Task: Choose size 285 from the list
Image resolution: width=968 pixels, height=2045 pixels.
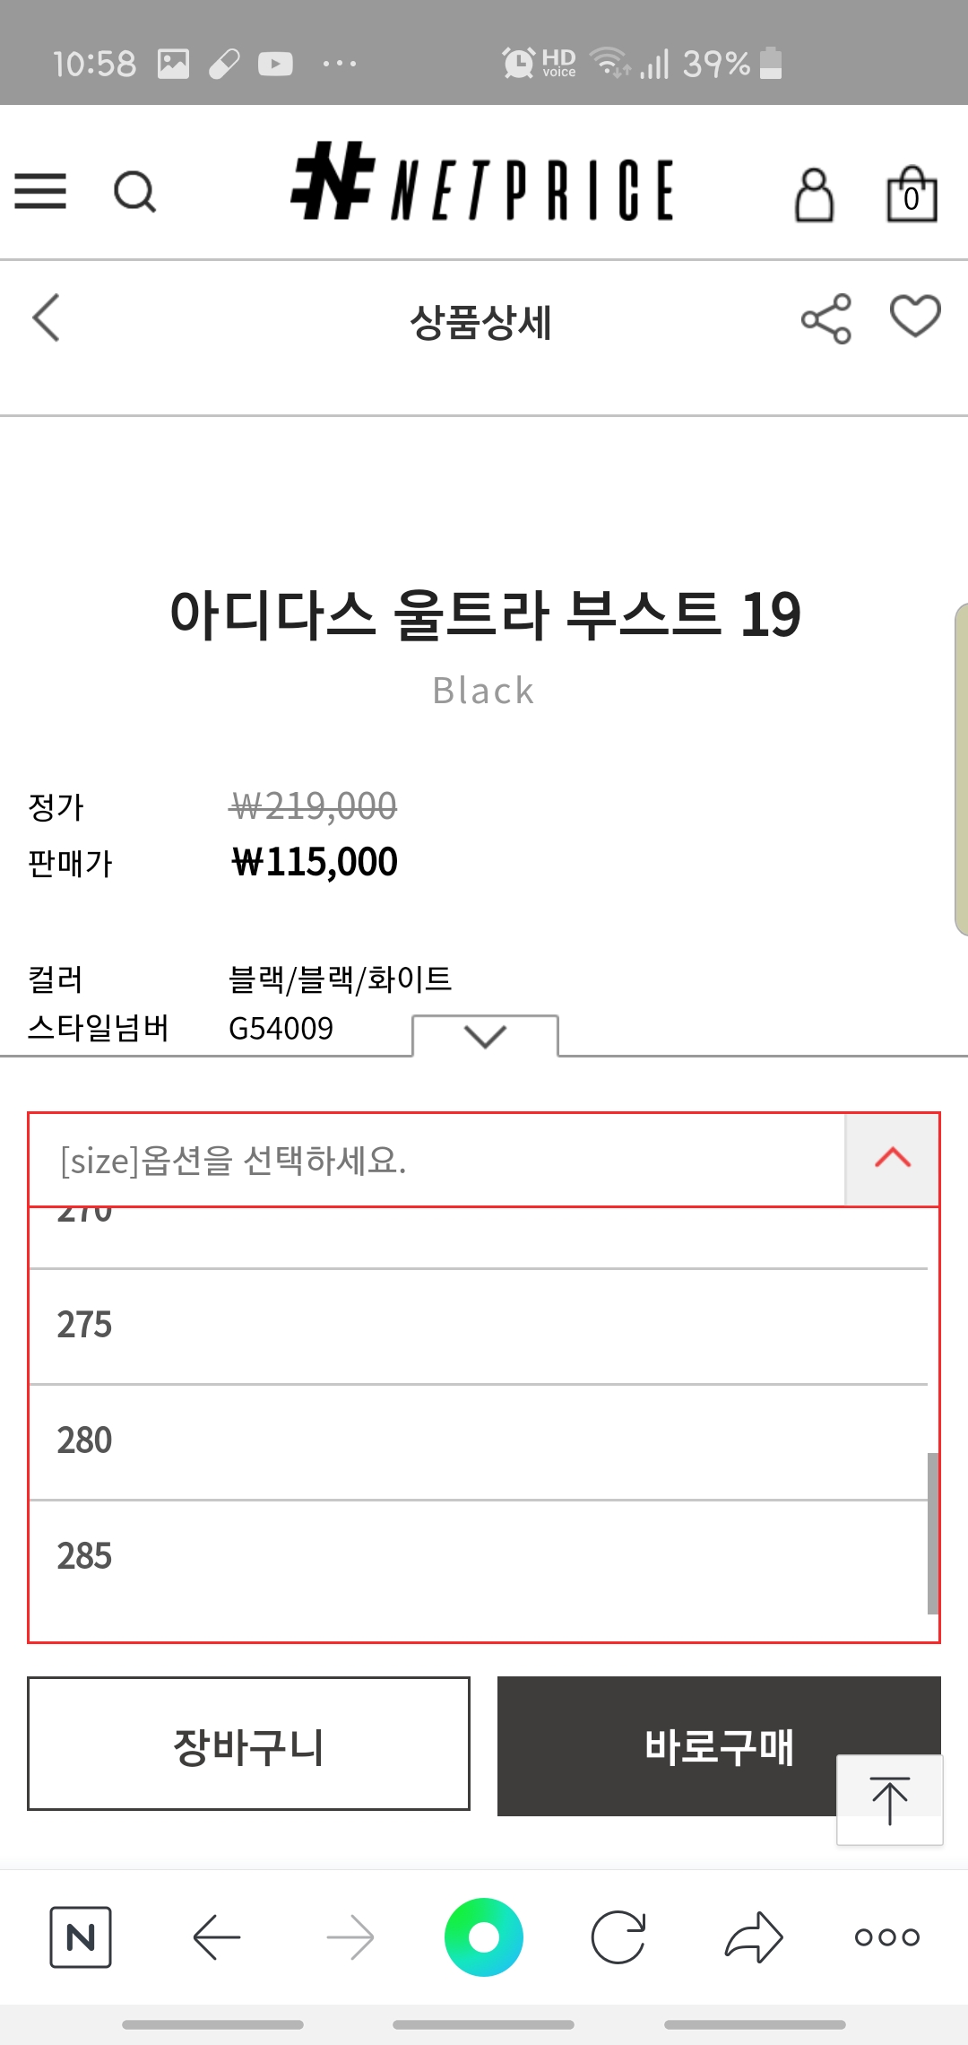Action: [479, 1557]
